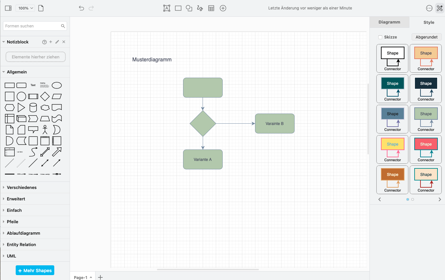Insert a table using the table icon
Image resolution: width=445 pixels, height=280 pixels.
(x=211, y=8)
